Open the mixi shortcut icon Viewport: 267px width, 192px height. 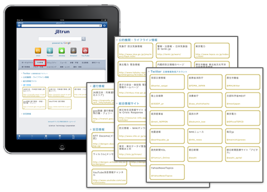(x=38, y=50)
